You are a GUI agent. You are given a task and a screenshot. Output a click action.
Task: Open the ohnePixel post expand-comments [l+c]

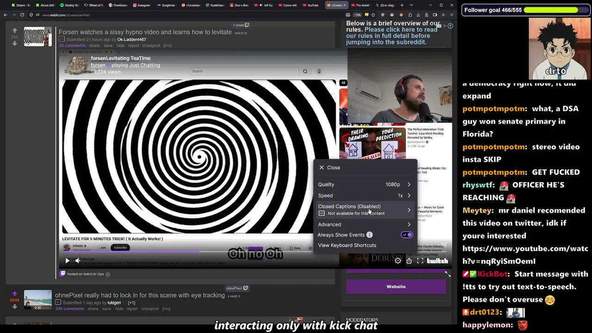coord(166,309)
